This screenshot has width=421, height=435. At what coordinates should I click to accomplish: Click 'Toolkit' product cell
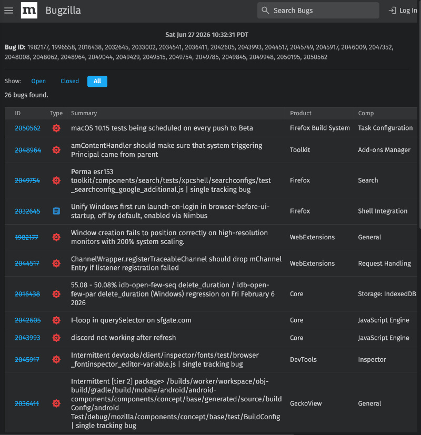(x=300, y=150)
